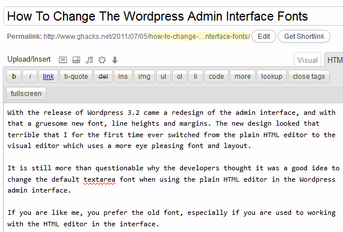343x232 pixels.
Task: Click the Upload/Insert label
Action: click(x=29, y=59)
